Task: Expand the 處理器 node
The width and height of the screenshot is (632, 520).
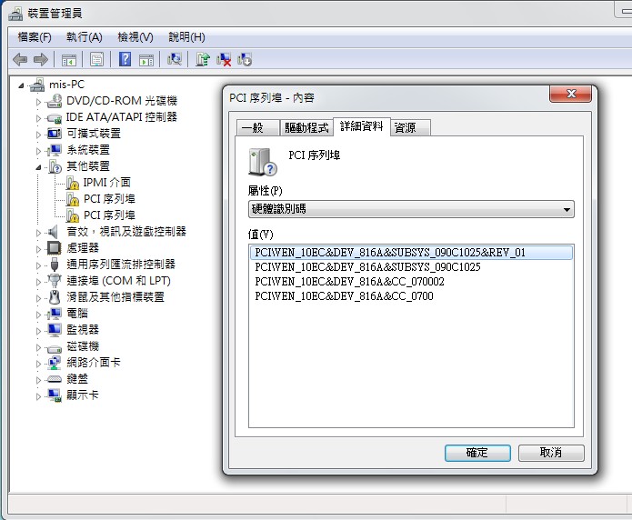Action: coord(38,249)
